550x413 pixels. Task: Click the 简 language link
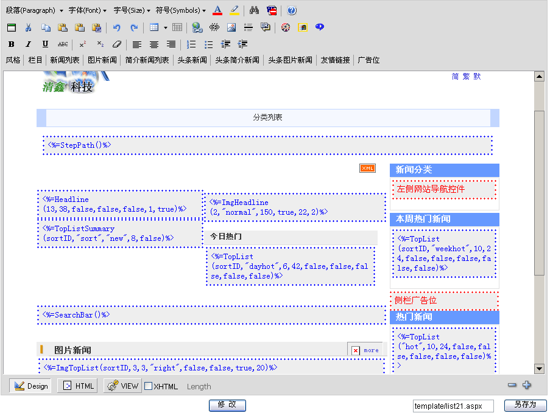coord(456,77)
